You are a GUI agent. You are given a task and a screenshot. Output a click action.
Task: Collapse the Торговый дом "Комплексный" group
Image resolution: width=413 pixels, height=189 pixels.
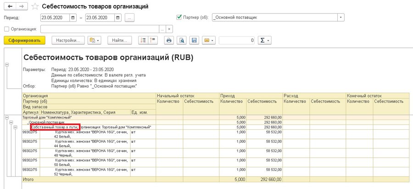[x=7, y=118]
